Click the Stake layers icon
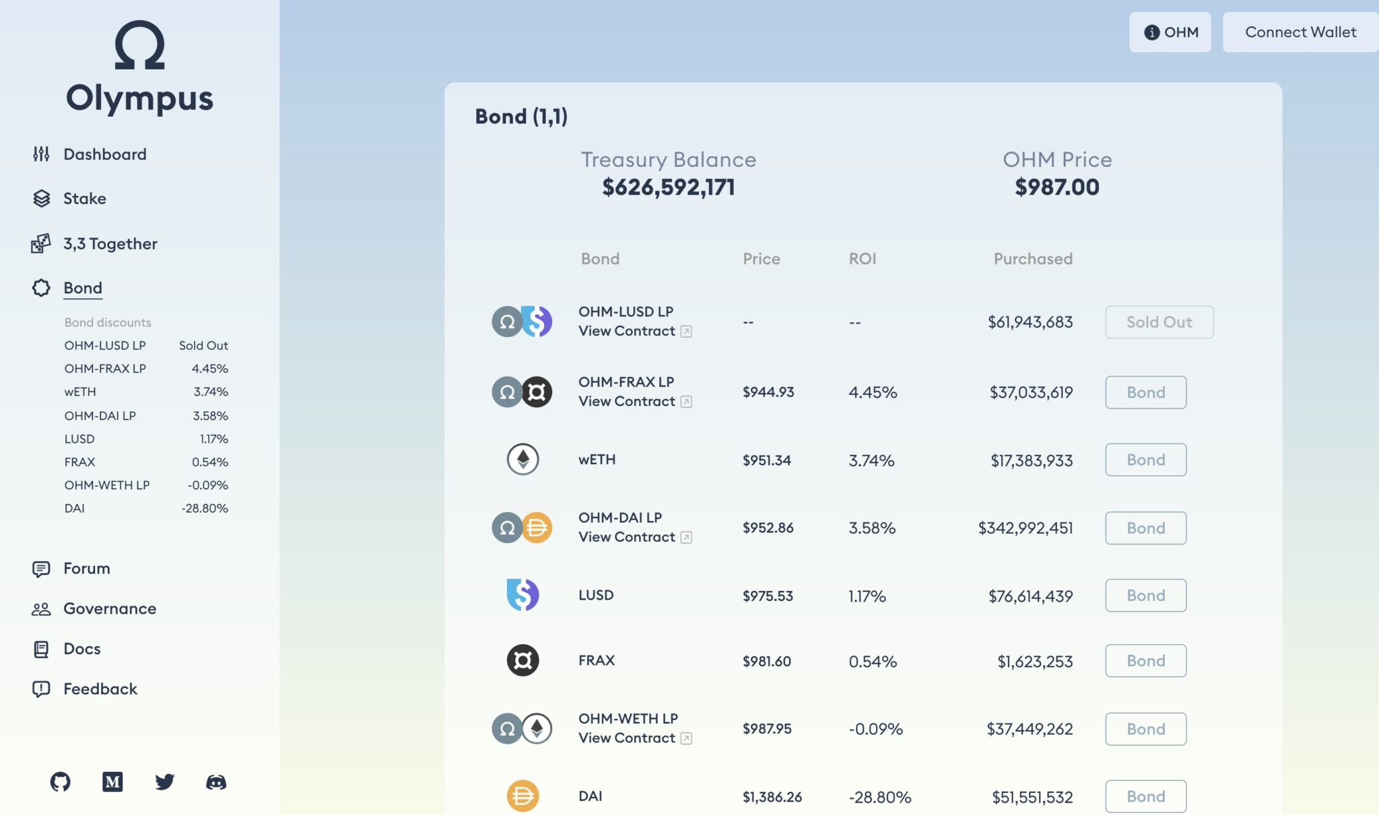 41,199
